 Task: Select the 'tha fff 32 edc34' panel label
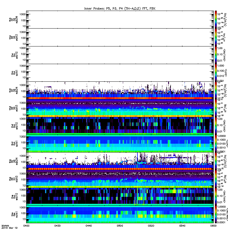13,20
